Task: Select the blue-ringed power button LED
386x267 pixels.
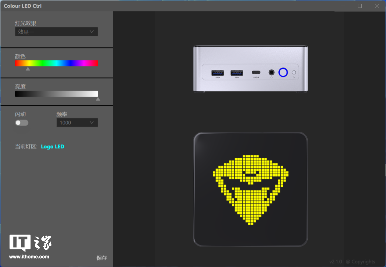Action: point(283,72)
